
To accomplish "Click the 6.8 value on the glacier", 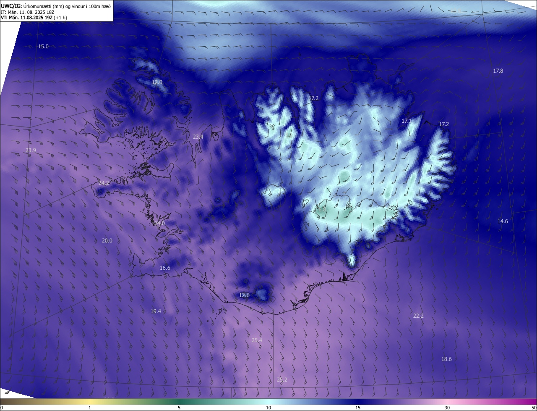I will (322, 209).
